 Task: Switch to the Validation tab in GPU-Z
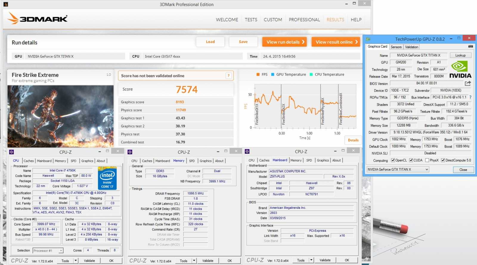coord(411,47)
